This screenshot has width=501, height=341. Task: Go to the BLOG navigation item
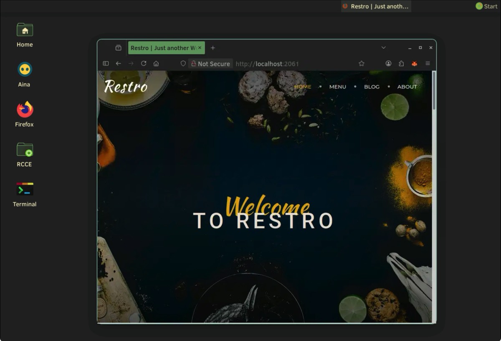tap(372, 87)
